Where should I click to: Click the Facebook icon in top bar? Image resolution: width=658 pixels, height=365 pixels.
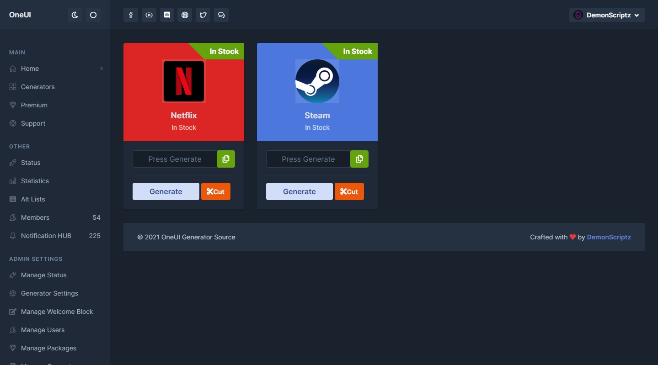pos(130,15)
